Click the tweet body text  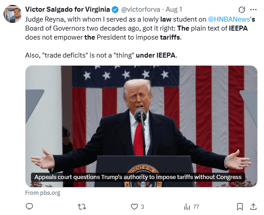coord(140,37)
